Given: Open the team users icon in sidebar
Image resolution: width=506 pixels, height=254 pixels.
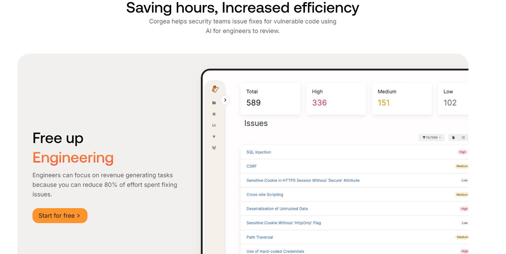Looking at the screenshot, I should click(x=214, y=147).
